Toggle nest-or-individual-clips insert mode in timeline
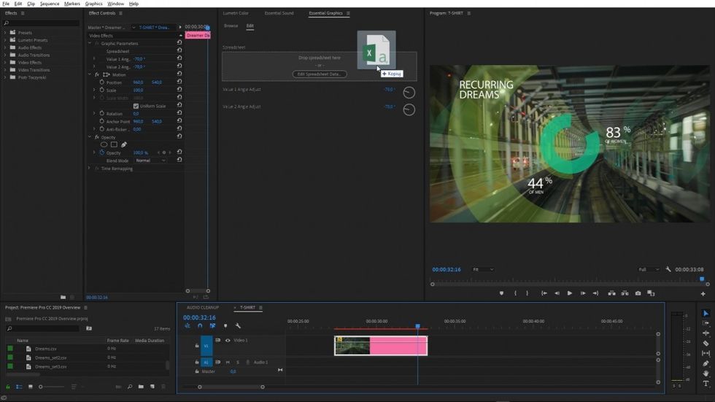 (188, 326)
